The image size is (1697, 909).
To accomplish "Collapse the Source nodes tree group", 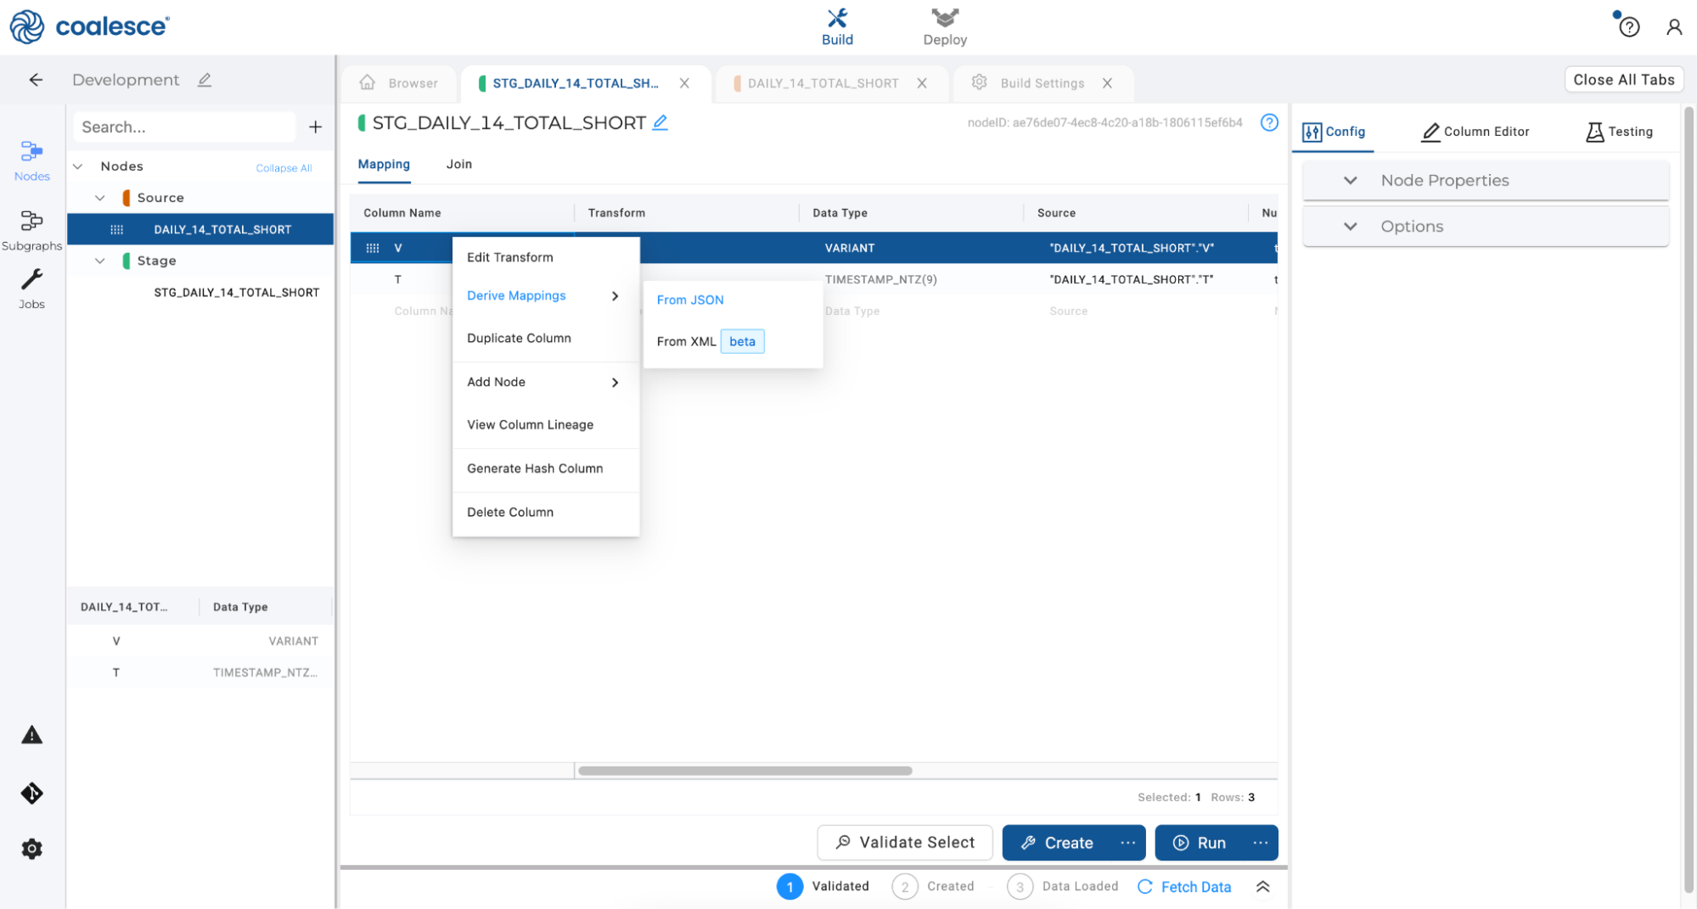I will click(x=100, y=198).
